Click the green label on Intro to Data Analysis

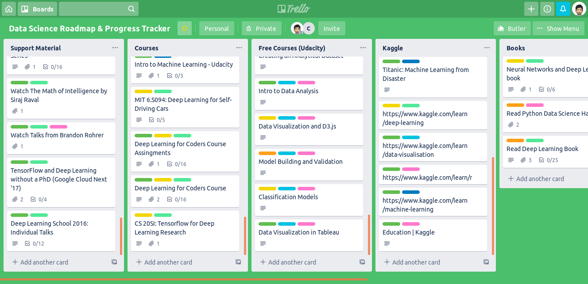(267, 83)
